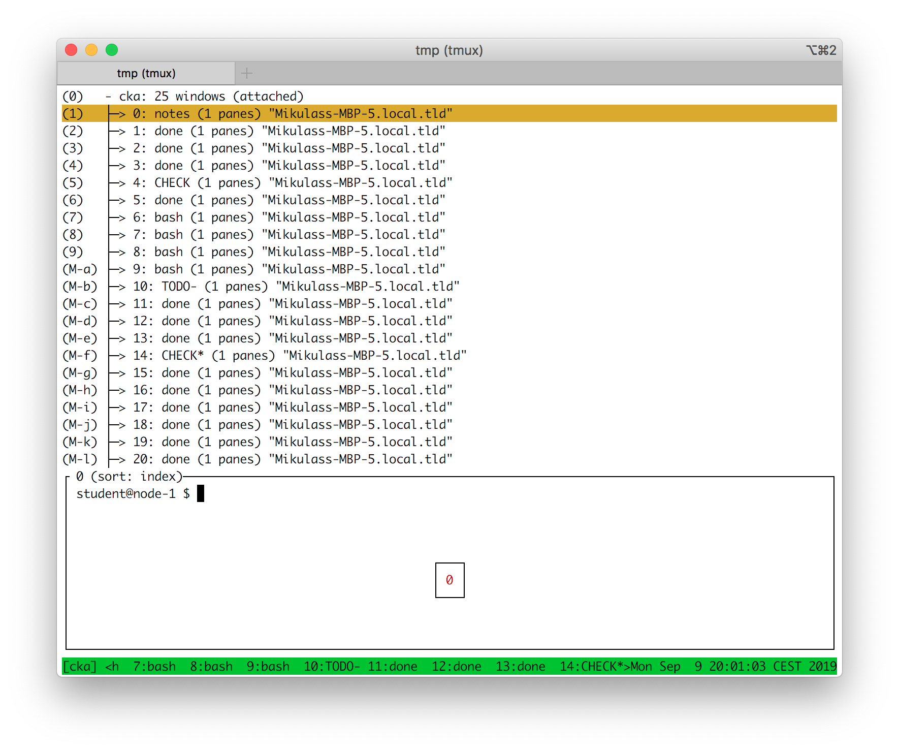The height and width of the screenshot is (752, 899).
Task: Select window '19: done' row
Action: [449, 442]
